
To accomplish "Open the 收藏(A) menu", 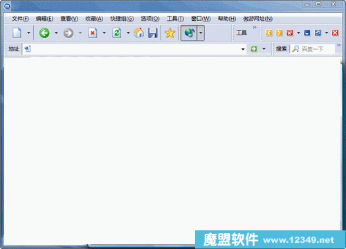I will point(94,19).
